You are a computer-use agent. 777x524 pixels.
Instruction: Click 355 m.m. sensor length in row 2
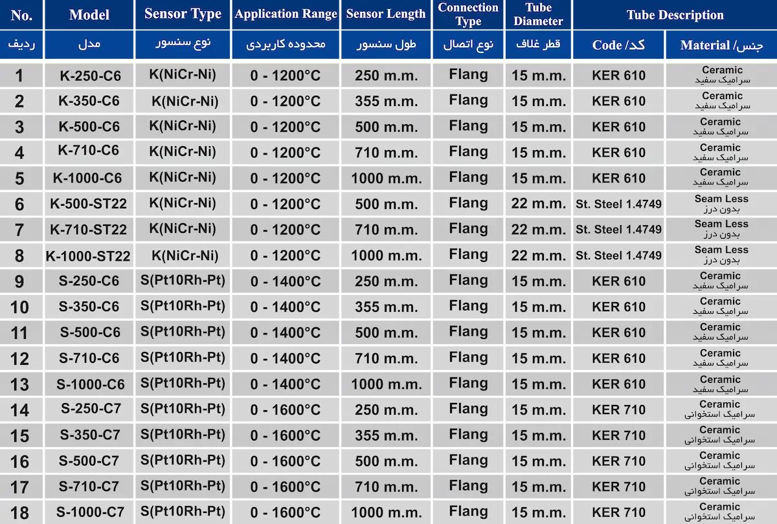[x=386, y=102]
